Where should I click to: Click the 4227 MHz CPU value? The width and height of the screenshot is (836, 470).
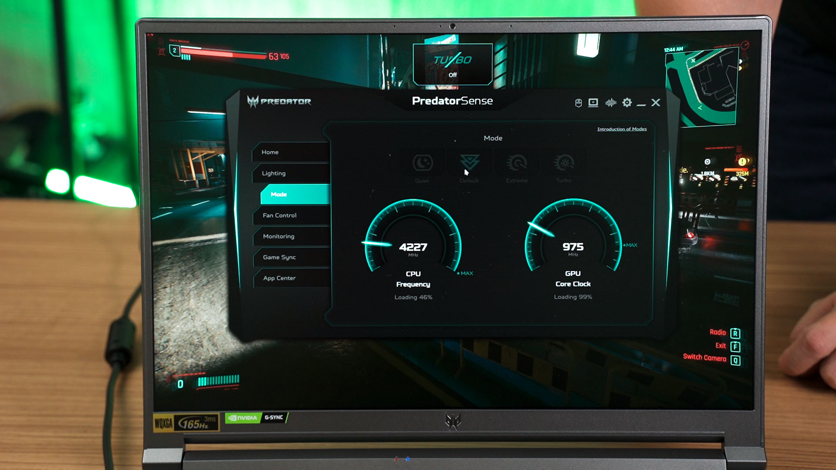[413, 248]
